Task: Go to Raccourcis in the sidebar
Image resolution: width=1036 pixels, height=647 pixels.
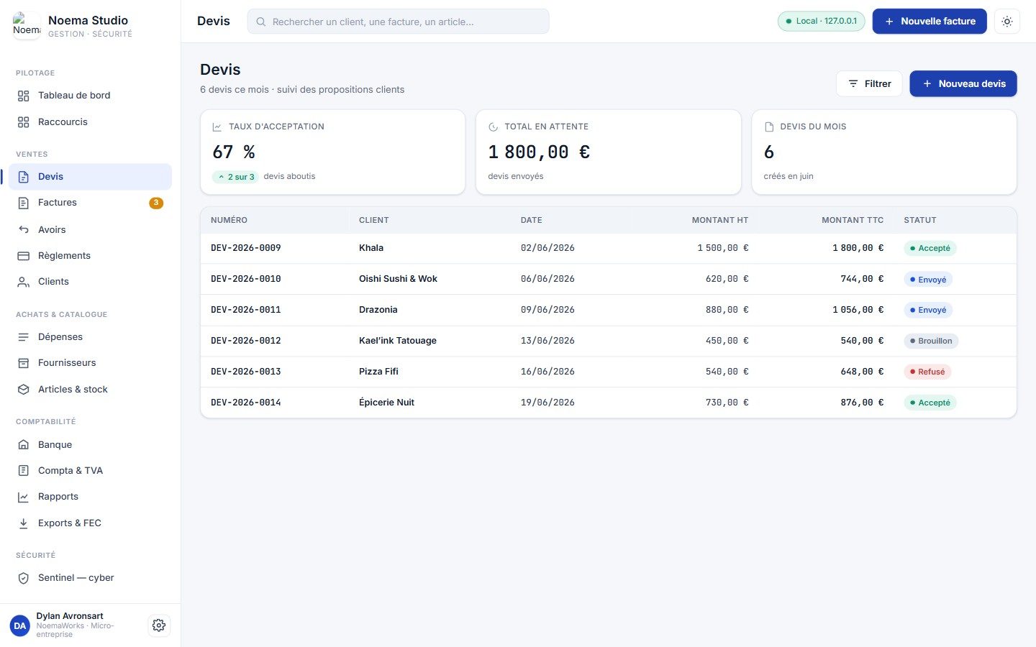Action: pyautogui.click(x=90, y=122)
